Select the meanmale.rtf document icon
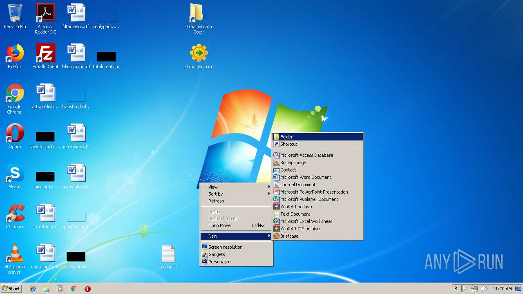Image resolution: width=523 pixels, height=294 pixels. click(76, 136)
